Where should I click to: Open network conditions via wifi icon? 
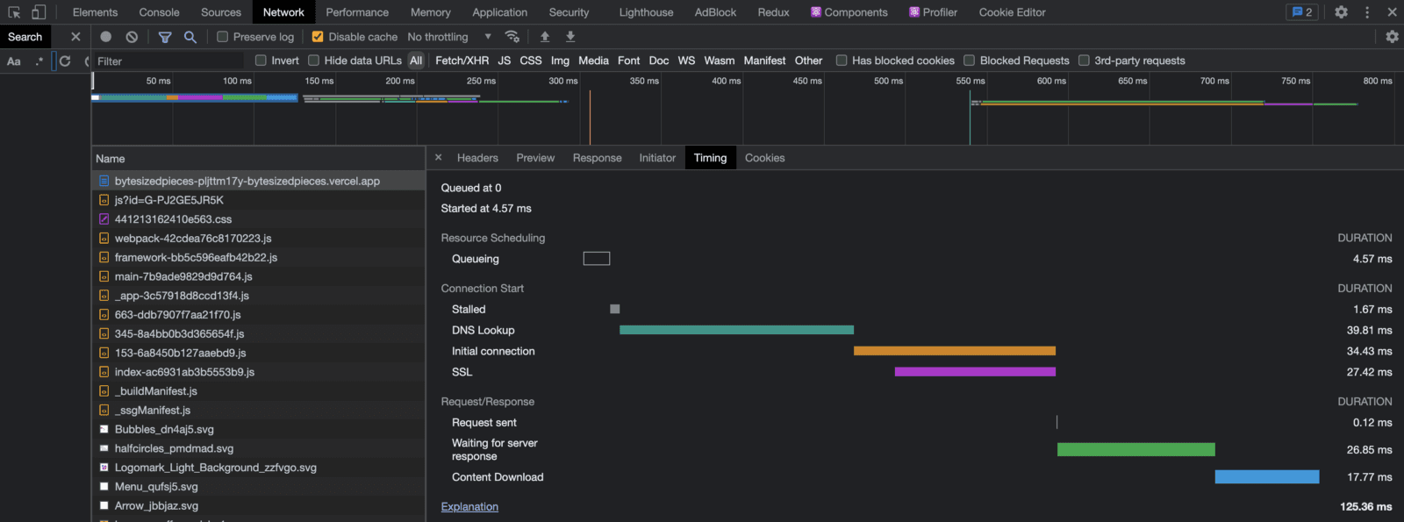click(x=512, y=37)
